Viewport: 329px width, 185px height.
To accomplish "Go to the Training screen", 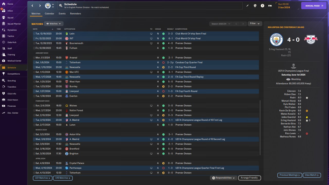I will click(x=11, y=55).
